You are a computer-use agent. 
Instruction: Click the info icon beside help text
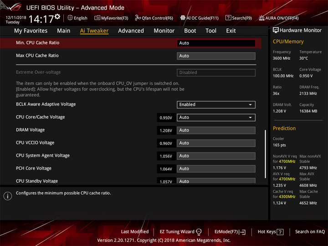point(8,196)
